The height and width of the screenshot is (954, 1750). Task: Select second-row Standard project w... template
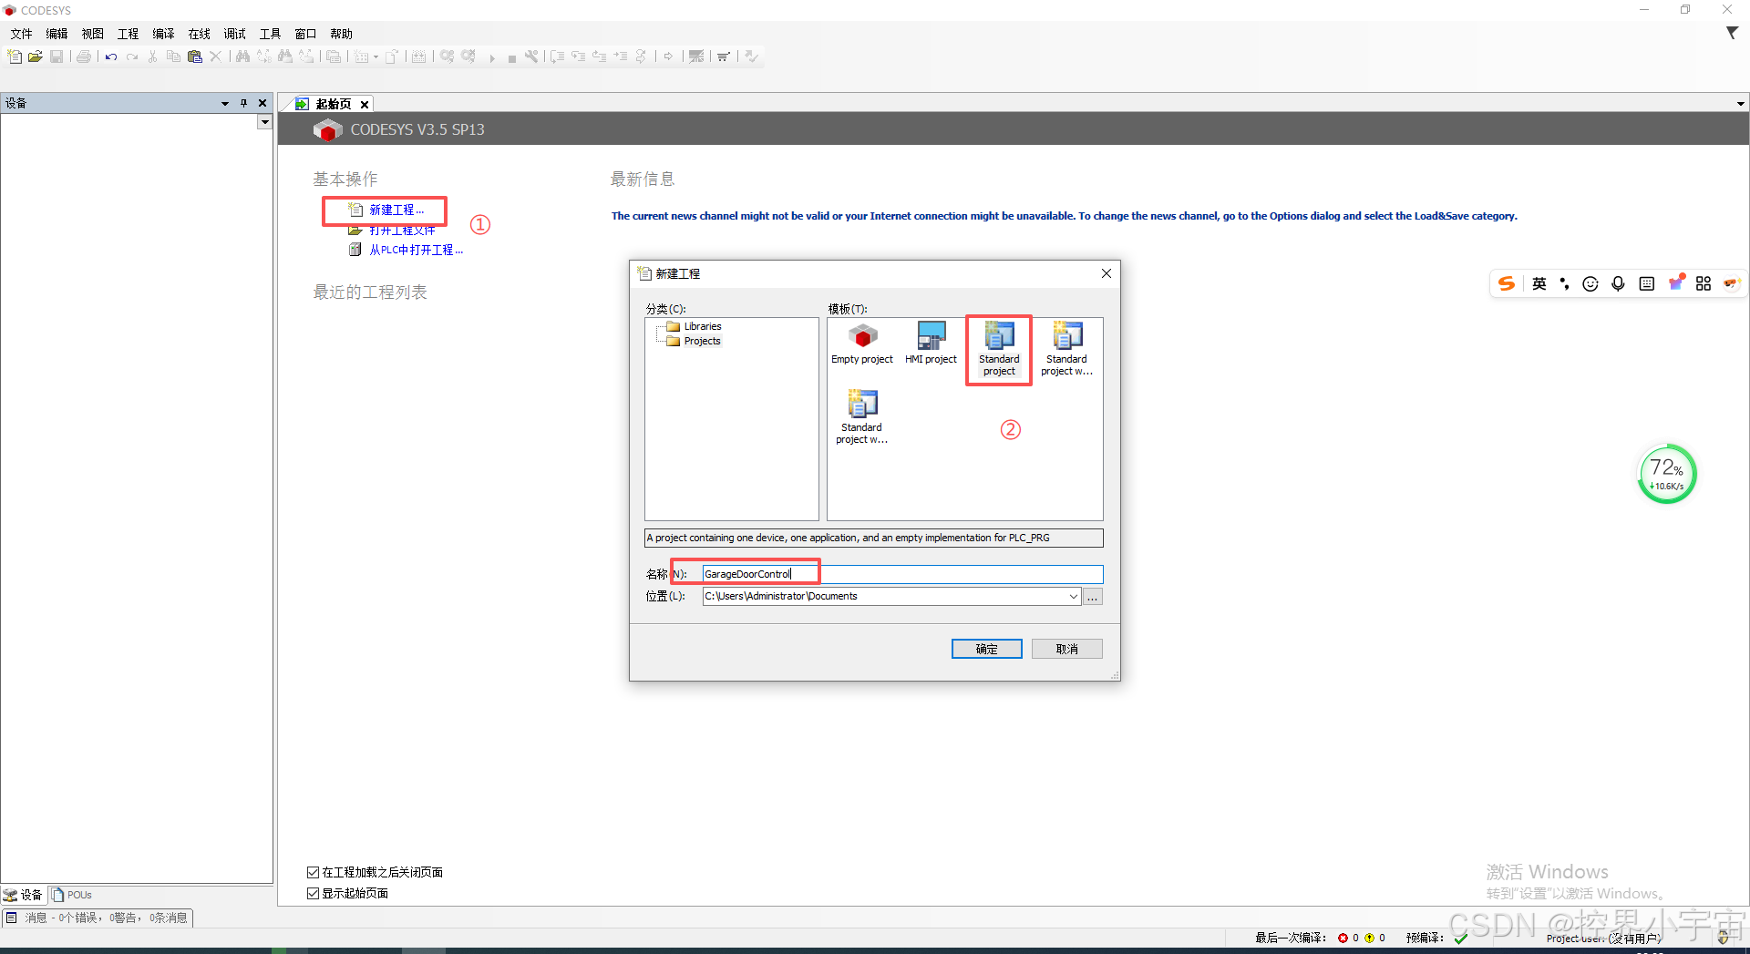click(x=862, y=417)
